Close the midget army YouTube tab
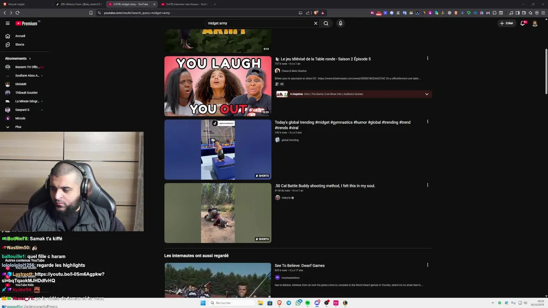The height and width of the screenshot is (308, 548). coord(154,4)
